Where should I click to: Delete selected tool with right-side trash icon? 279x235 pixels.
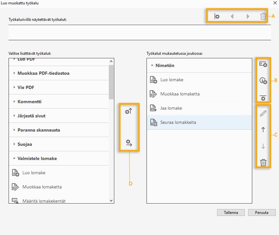pyautogui.click(x=263, y=162)
